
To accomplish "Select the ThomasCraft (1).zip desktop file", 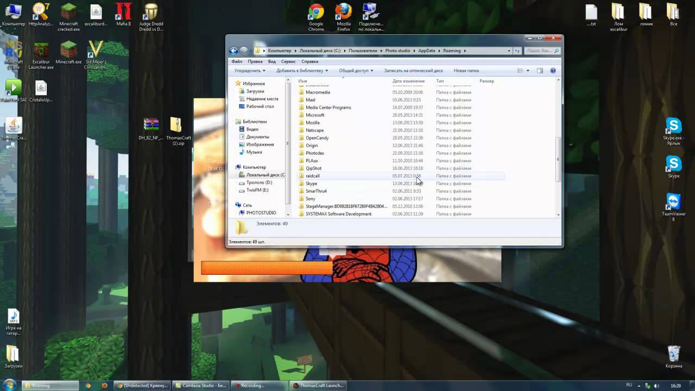I will point(178,131).
